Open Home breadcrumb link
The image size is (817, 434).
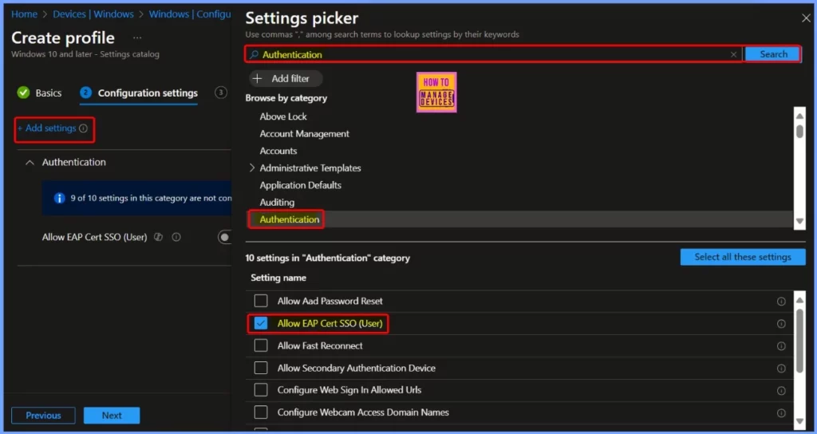click(x=24, y=14)
